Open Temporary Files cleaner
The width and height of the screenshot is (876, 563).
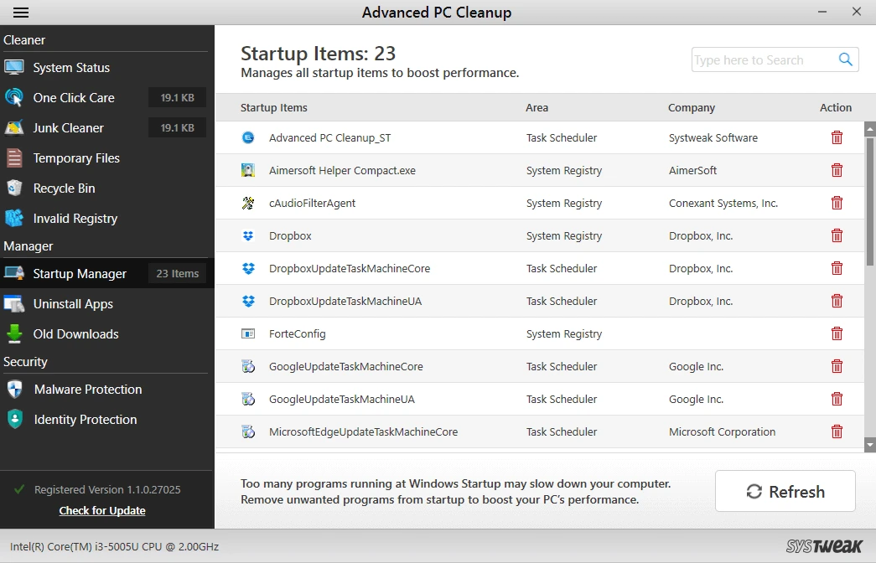pos(75,158)
